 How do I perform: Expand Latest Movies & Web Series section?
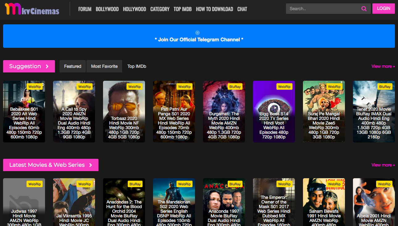click(x=51, y=165)
